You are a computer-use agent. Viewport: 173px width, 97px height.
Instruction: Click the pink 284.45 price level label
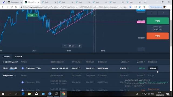[x=141, y=22]
